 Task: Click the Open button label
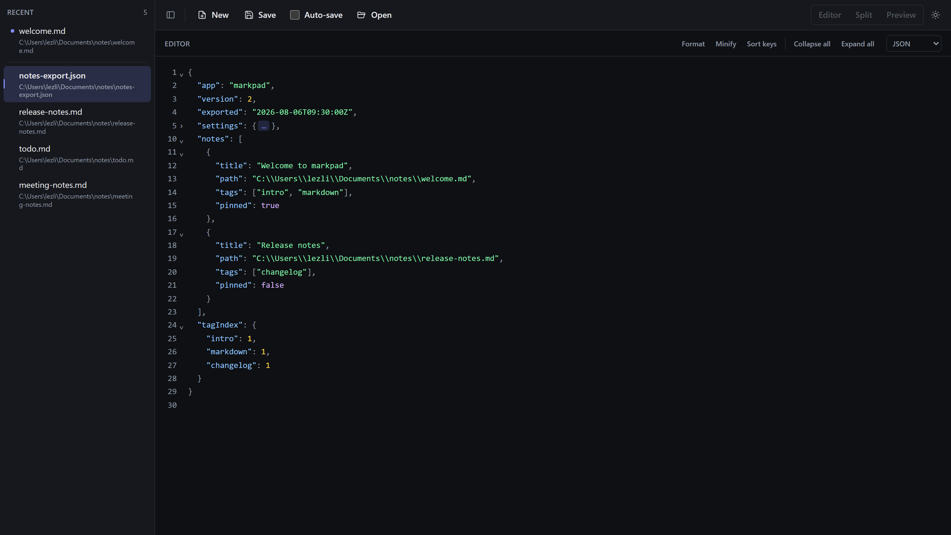click(x=381, y=15)
